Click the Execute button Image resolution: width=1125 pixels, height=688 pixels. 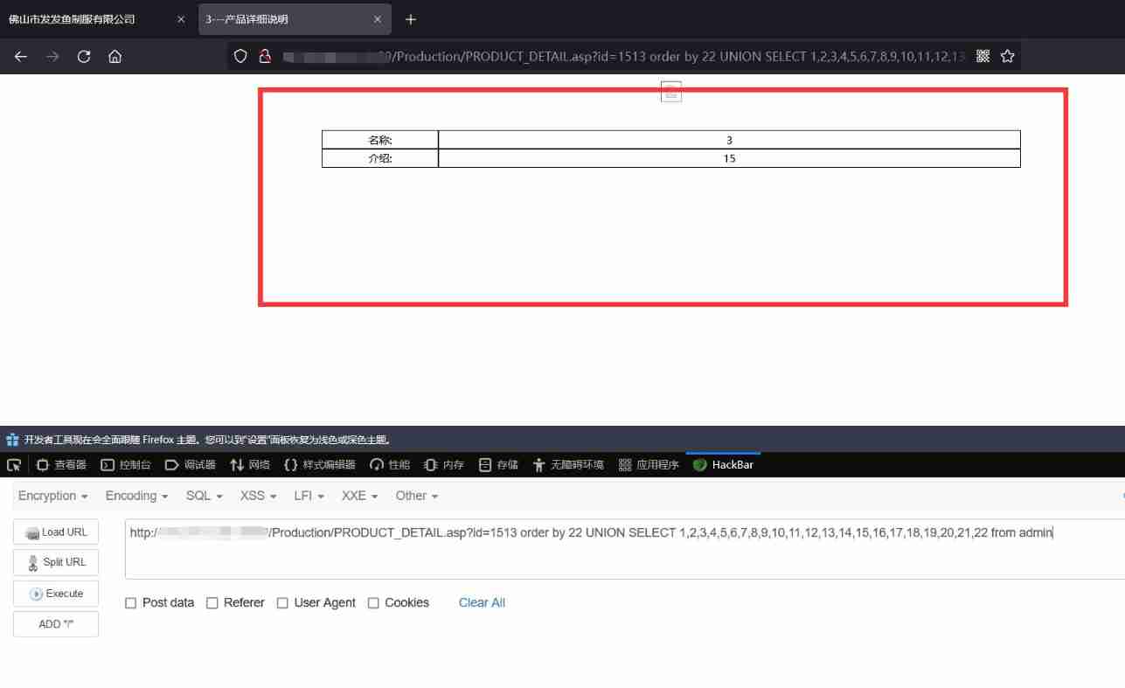56,594
